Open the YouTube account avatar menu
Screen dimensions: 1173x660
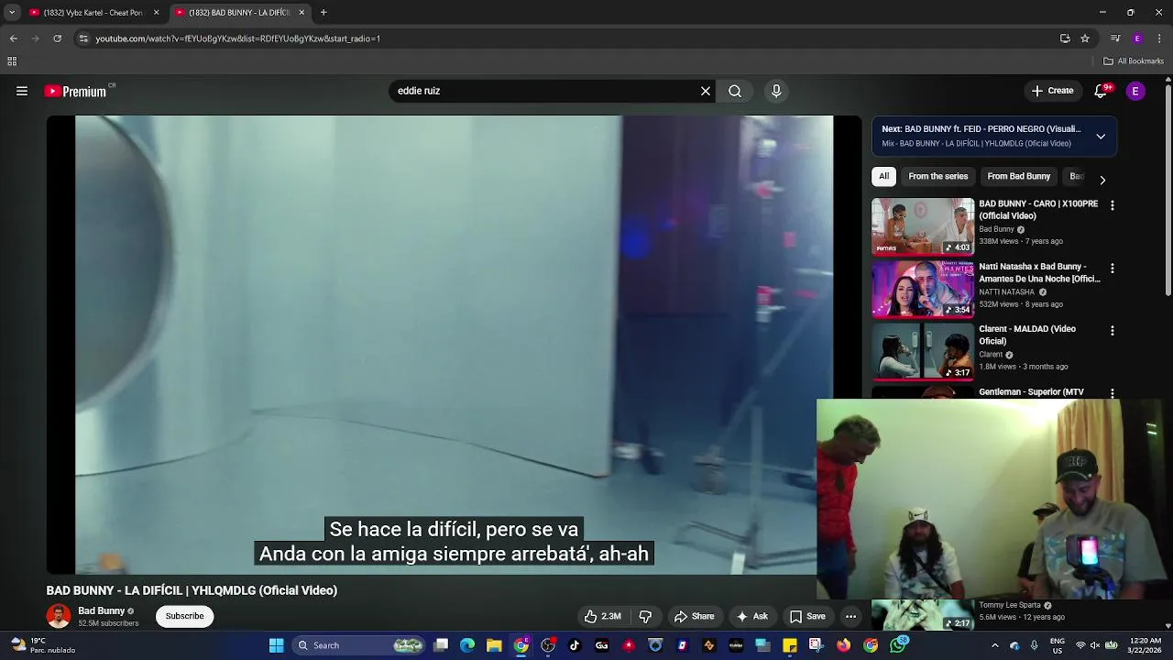click(x=1135, y=91)
